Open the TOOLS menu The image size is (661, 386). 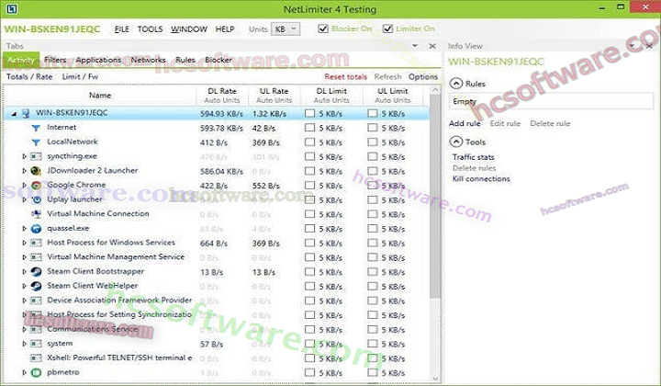pos(150,29)
